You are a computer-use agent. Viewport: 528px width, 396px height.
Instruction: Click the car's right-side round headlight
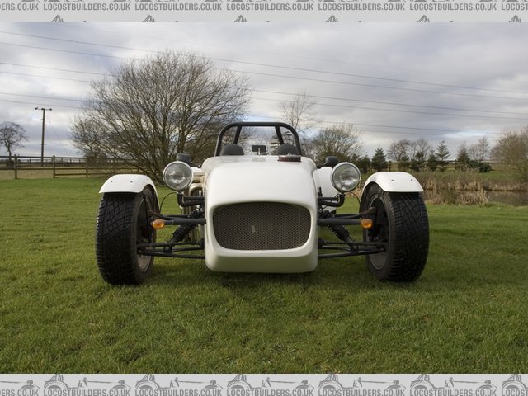pos(346,177)
